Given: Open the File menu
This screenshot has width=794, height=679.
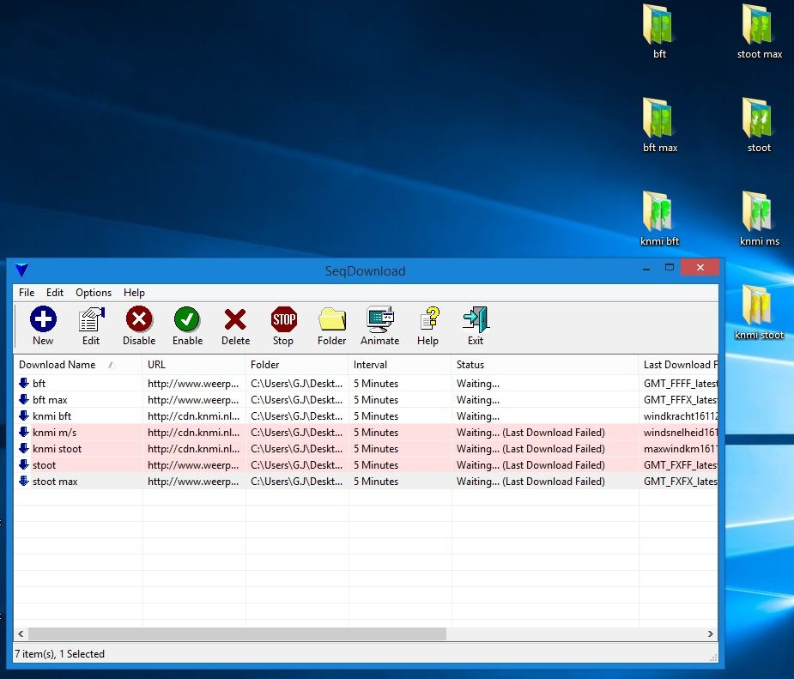Looking at the screenshot, I should pos(27,293).
